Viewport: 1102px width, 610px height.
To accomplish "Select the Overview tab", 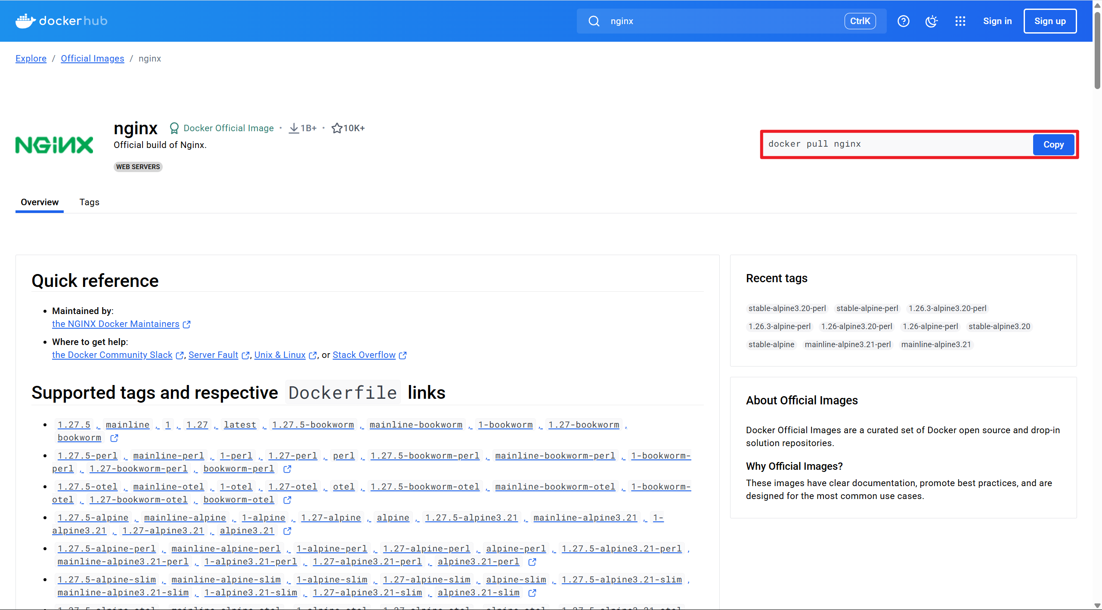I will point(40,202).
